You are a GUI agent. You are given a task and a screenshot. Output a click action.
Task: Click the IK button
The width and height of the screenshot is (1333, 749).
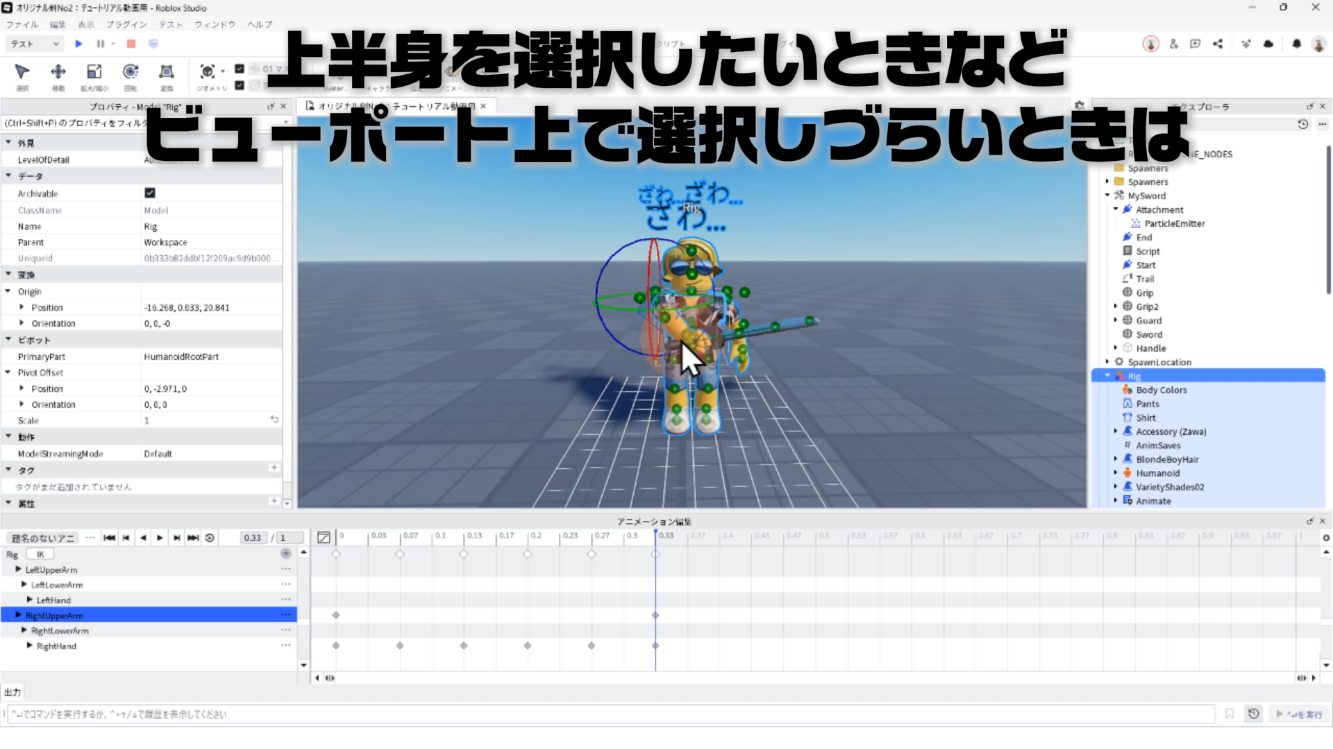click(x=40, y=554)
